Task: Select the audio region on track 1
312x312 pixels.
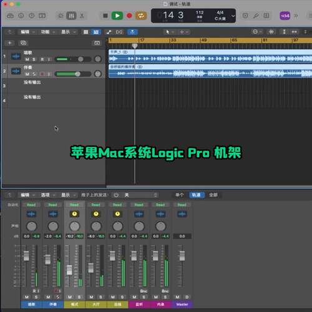Action: tap(210, 56)
